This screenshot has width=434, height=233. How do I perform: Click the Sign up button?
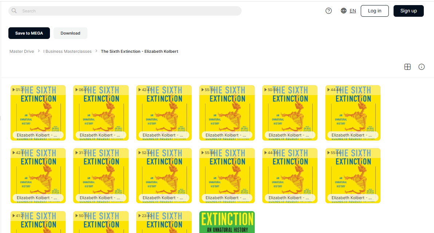click(408, 11)
